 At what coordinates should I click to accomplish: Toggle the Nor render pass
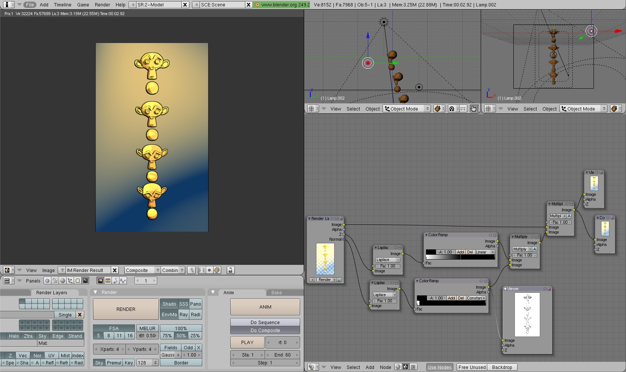coord(37,355)
